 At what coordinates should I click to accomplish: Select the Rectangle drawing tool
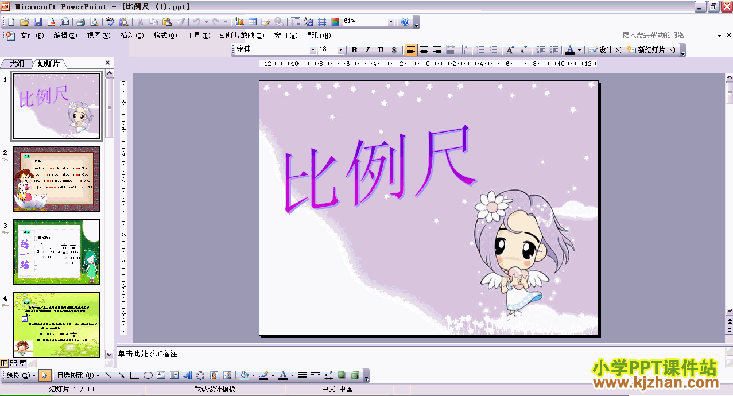tap(135, 375)
